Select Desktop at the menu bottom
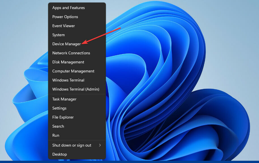 click(77, 155)
